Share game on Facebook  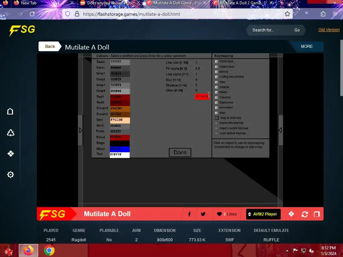pos(190,214)
